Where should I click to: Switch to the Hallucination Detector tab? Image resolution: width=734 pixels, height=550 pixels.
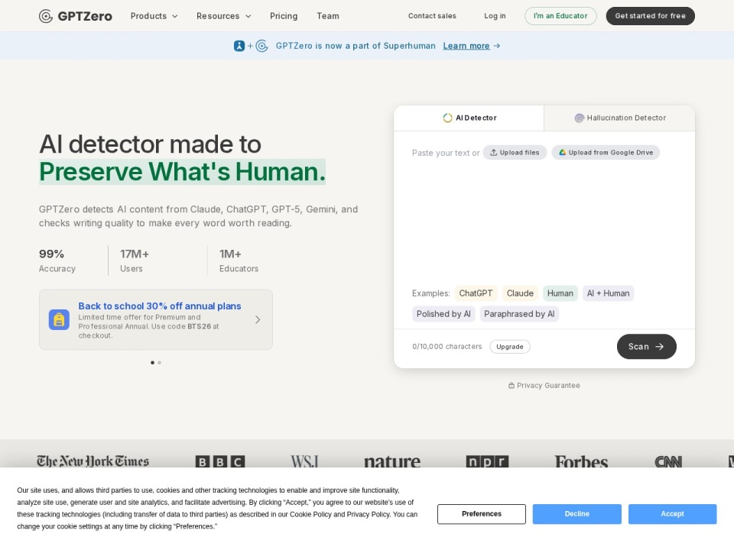[620, 118]
